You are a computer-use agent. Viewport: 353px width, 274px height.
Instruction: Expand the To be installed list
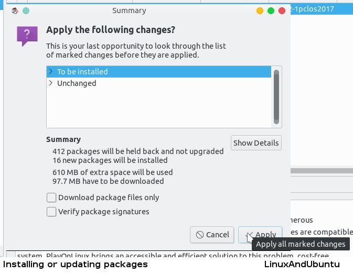click(50, 71)
